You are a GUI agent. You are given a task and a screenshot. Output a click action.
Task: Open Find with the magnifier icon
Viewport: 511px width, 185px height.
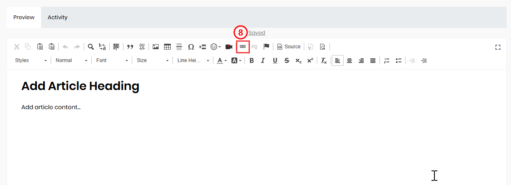(x=90, y=47)
